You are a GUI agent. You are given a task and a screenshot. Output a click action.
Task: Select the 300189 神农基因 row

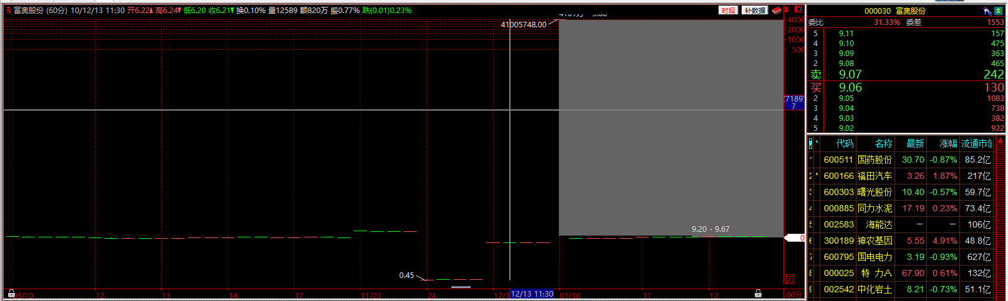pyautogui.click(x=900, y=241)
